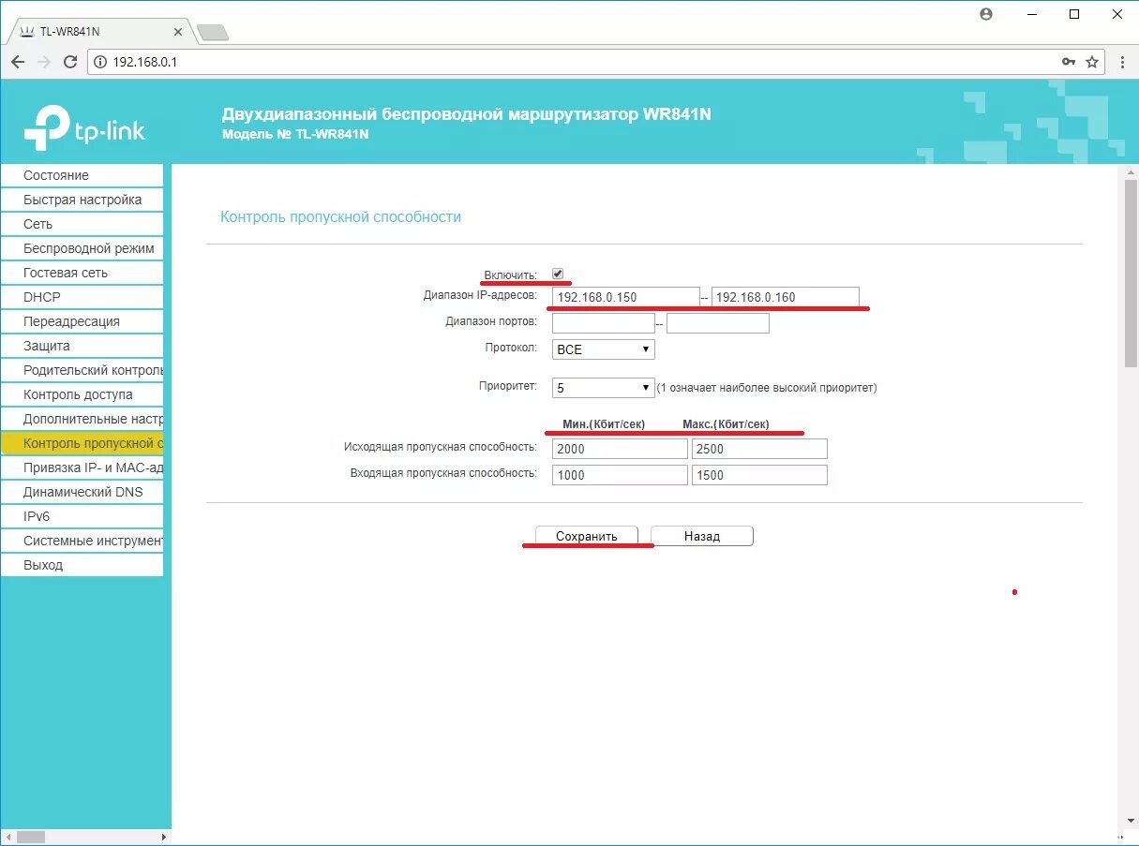Bookmark this page with star icon

(x=1092, y=62)
